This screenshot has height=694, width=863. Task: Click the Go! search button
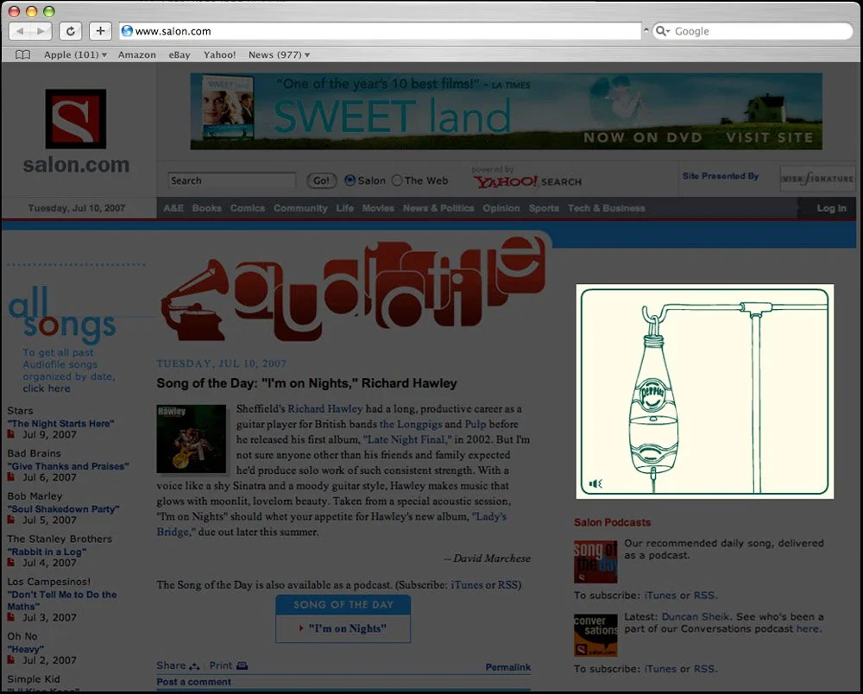pyautogui.click(x=321, y=180)
